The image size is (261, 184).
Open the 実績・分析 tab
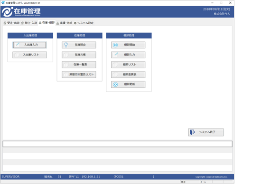[x=64, y=23]
